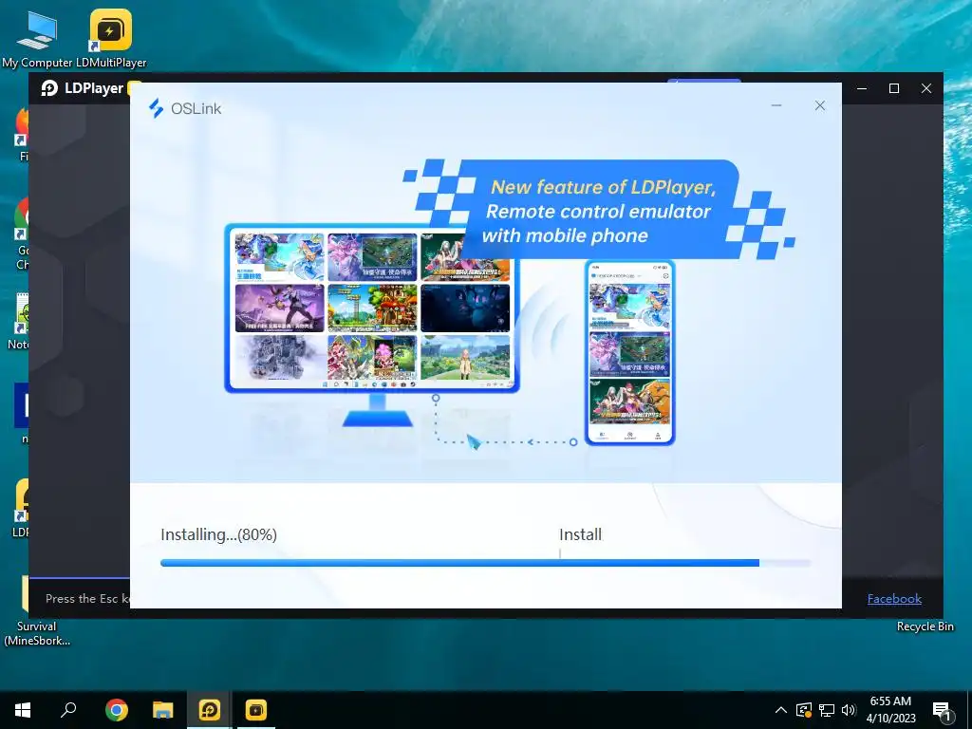Open the notification center
Viewport: 972px width, 729px height.
tap(942, 710)
